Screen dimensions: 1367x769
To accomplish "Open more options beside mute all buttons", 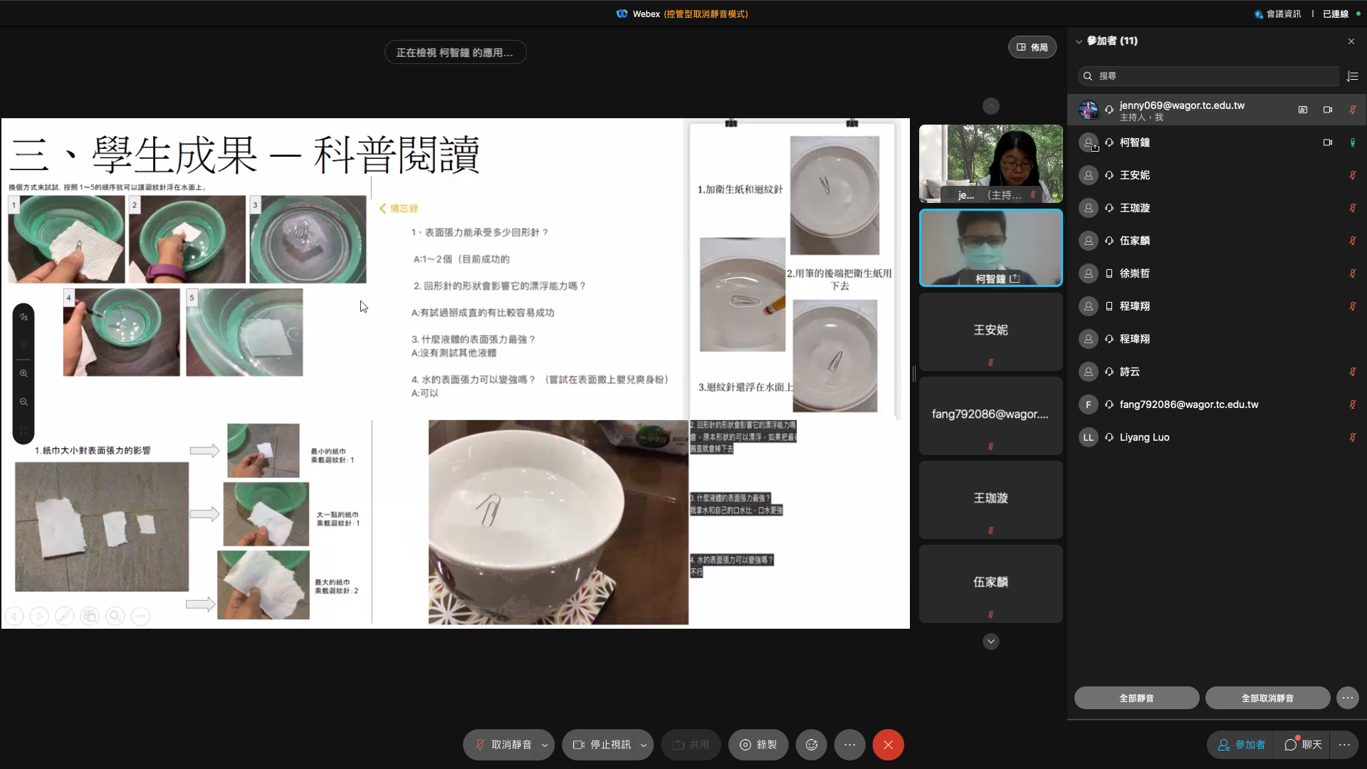I will pyautogui.click(x=1347, y=698).
